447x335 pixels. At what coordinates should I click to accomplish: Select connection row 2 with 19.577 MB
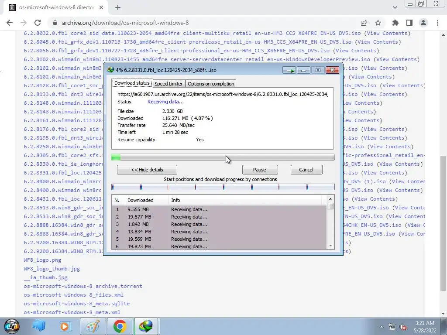pos(219,217)
